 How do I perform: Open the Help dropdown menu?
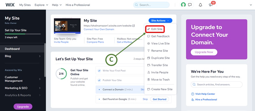tap(57, 5)
